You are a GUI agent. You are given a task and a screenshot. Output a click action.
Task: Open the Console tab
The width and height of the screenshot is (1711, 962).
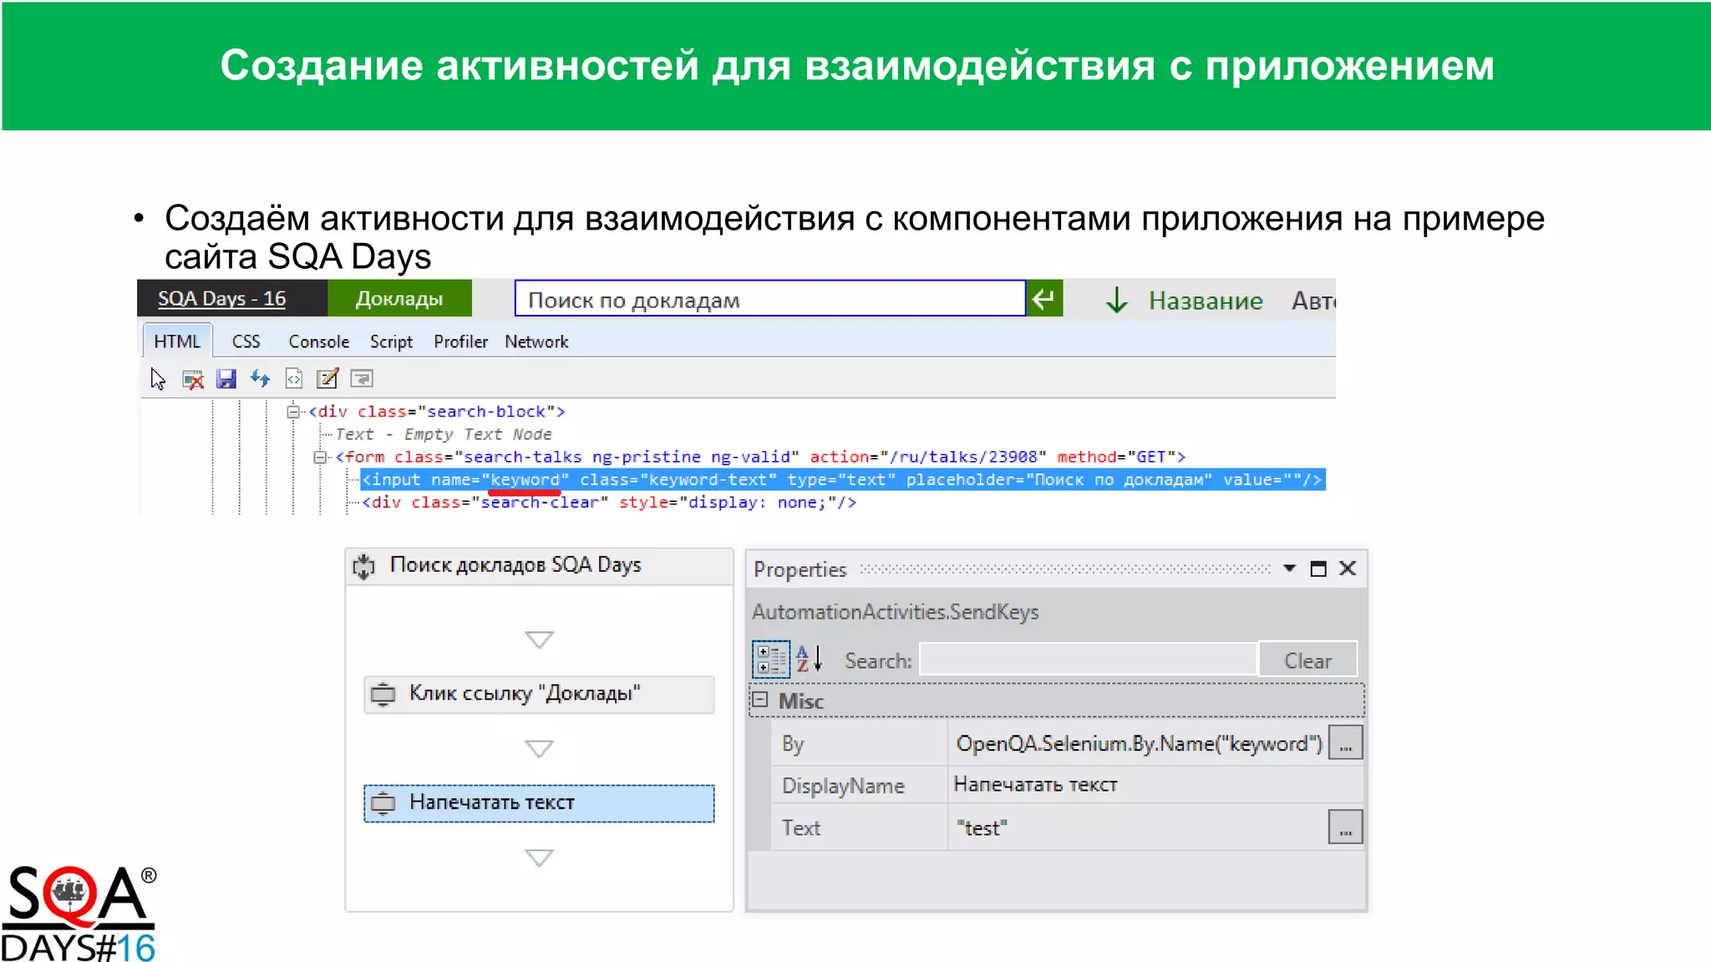(318, 342)
